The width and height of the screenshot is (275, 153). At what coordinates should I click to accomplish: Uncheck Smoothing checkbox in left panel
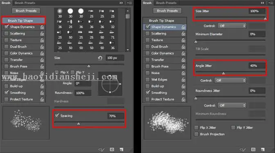pos(7,93)
